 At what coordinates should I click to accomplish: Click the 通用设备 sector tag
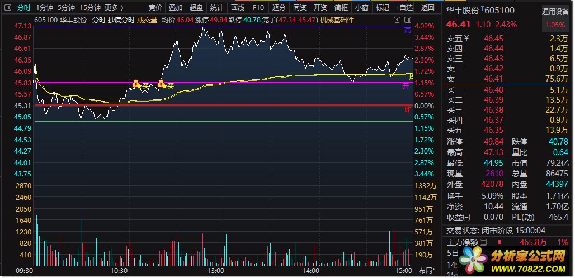pos(555,12)
